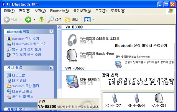This screenshot has height=112, width=177.
Task: Click 구성 보기 또는 수정 link
Action: 27,55
